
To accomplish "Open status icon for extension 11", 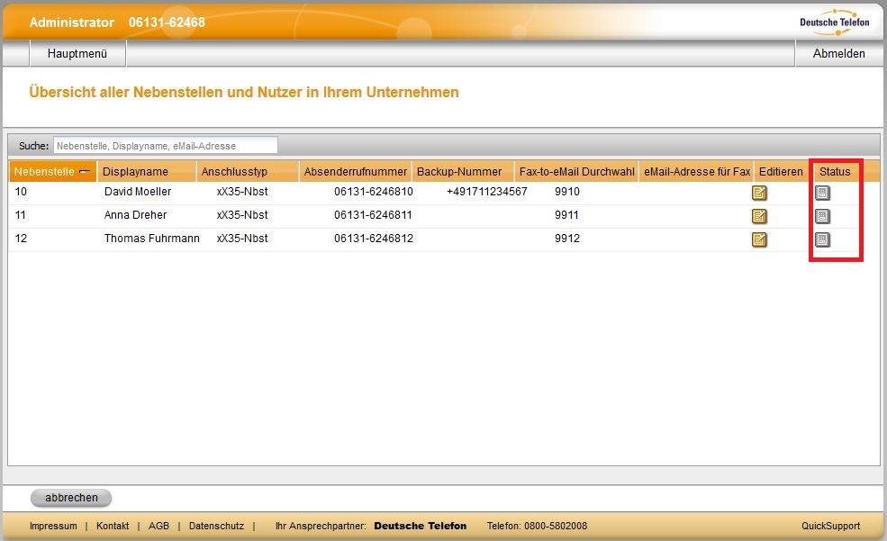I will [x=822, y=216].
